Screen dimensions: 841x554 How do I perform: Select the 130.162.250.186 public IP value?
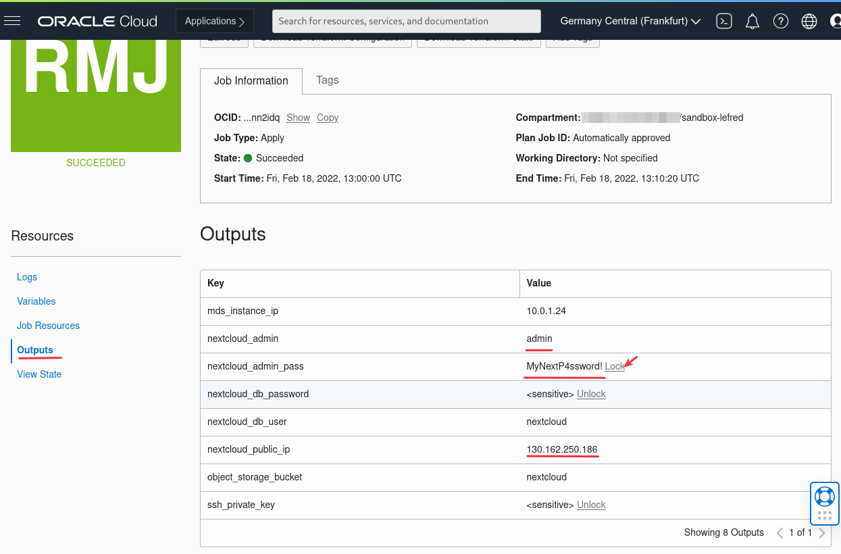point(562,449)
